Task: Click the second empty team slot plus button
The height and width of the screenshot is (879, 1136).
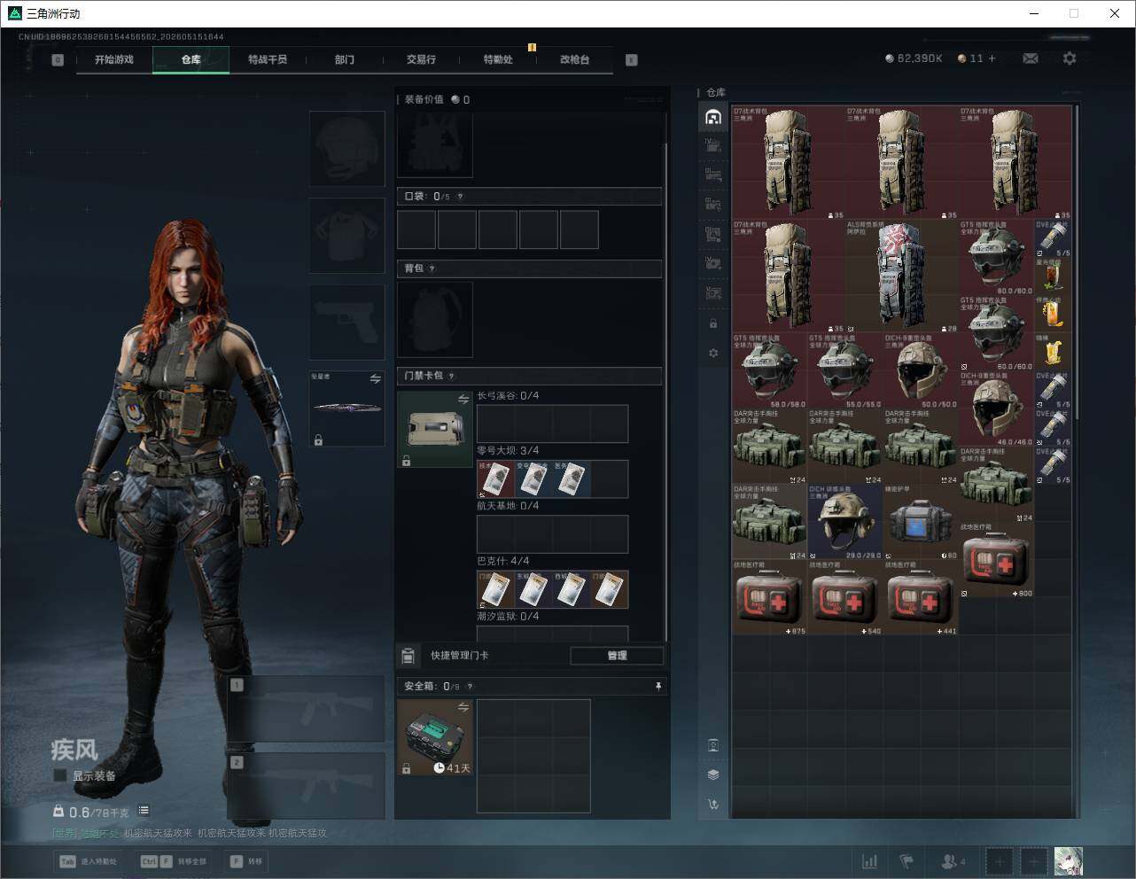Action: 1033,861
